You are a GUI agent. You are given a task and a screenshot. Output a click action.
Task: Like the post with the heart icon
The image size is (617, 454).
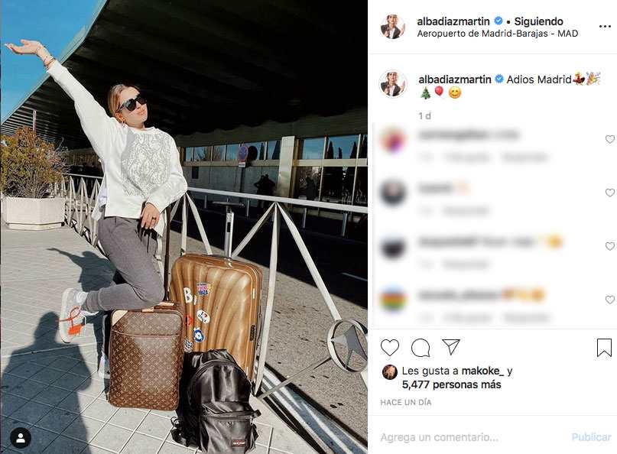click(x=390, y=348)
